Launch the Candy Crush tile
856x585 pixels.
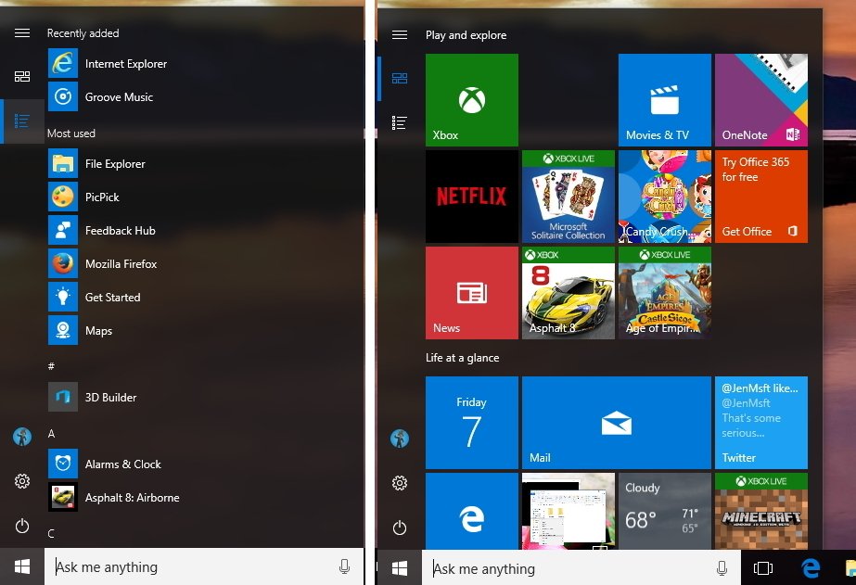(664, 197)
